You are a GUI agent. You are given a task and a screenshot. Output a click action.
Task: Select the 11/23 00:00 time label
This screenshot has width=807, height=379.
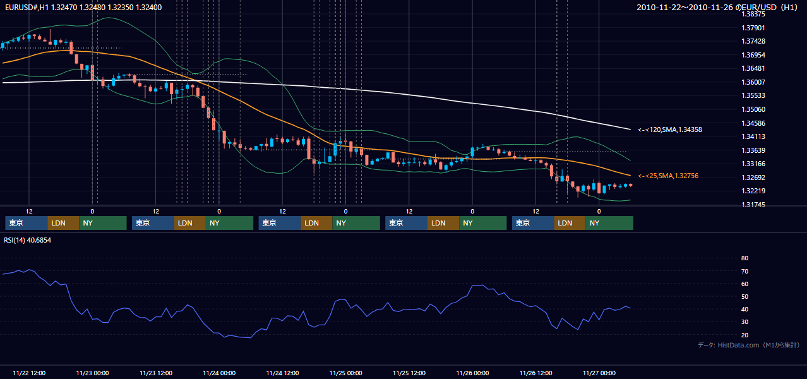click(x=92, y=373)
